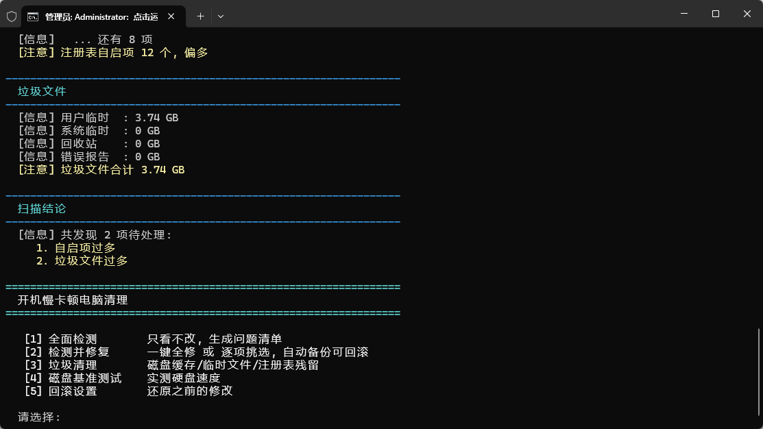Click menu option [5] 回滚设置
The width and height of the screenshot is (763, 429).
click(61, 391)
